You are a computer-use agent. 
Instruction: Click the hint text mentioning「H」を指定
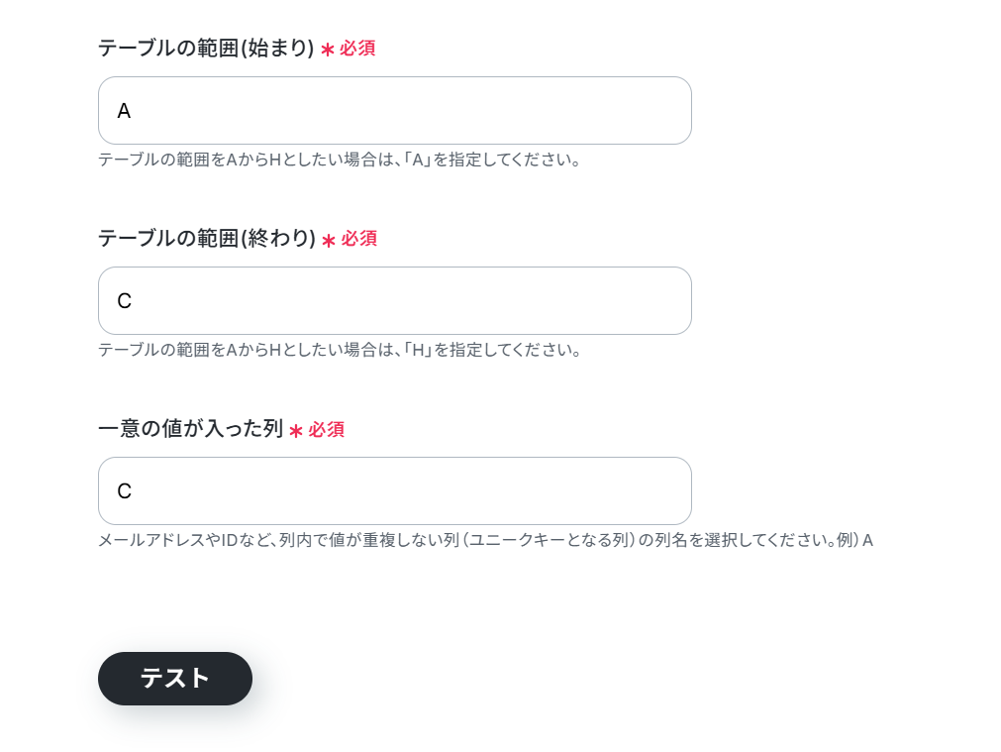(339, 350)
